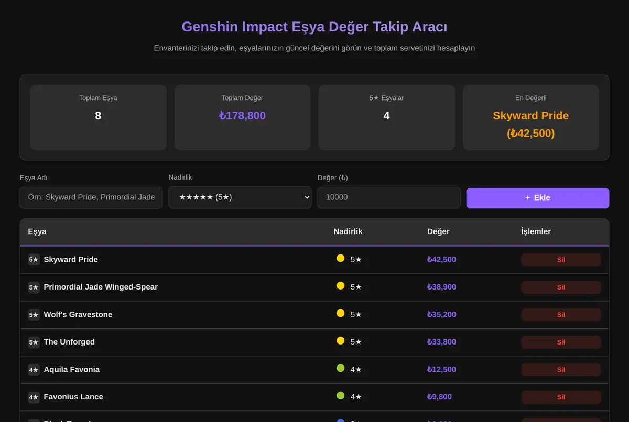Click the yellow rarity dot in Wolf's Gravestone row

point(340,313)
